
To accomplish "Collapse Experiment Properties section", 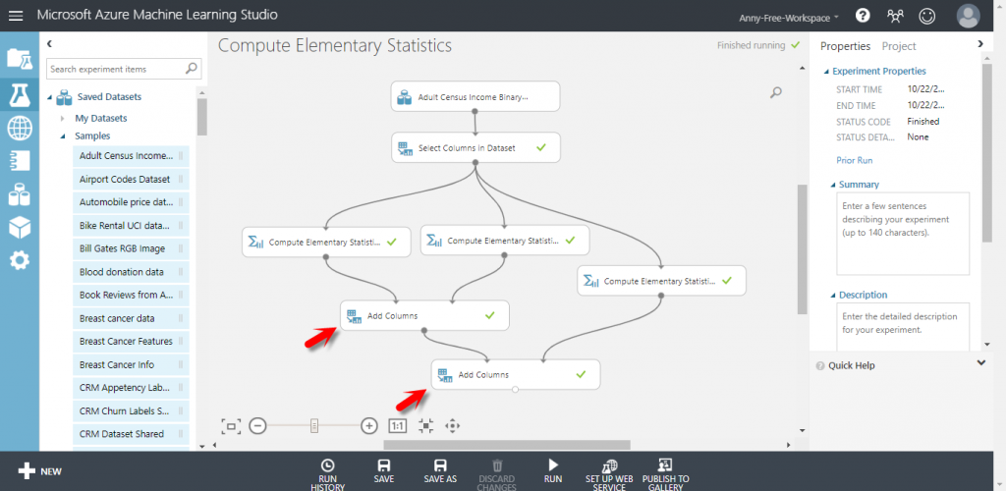I will pos(827,72).
